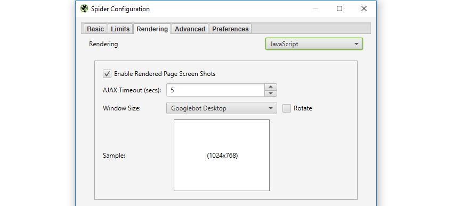Open the Rendering JavaScript dropdown
The width and height of the screenshot is (453, 206).
coord(314,44)
